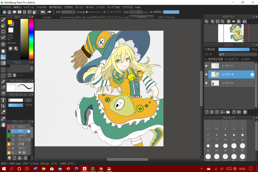Select the 丸ペン brush

pos(19,148)
